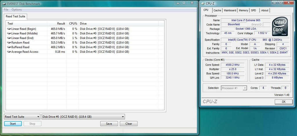Select the Read Test Suite tab
The width and height of the screenshot is (297, 136).
16,16
